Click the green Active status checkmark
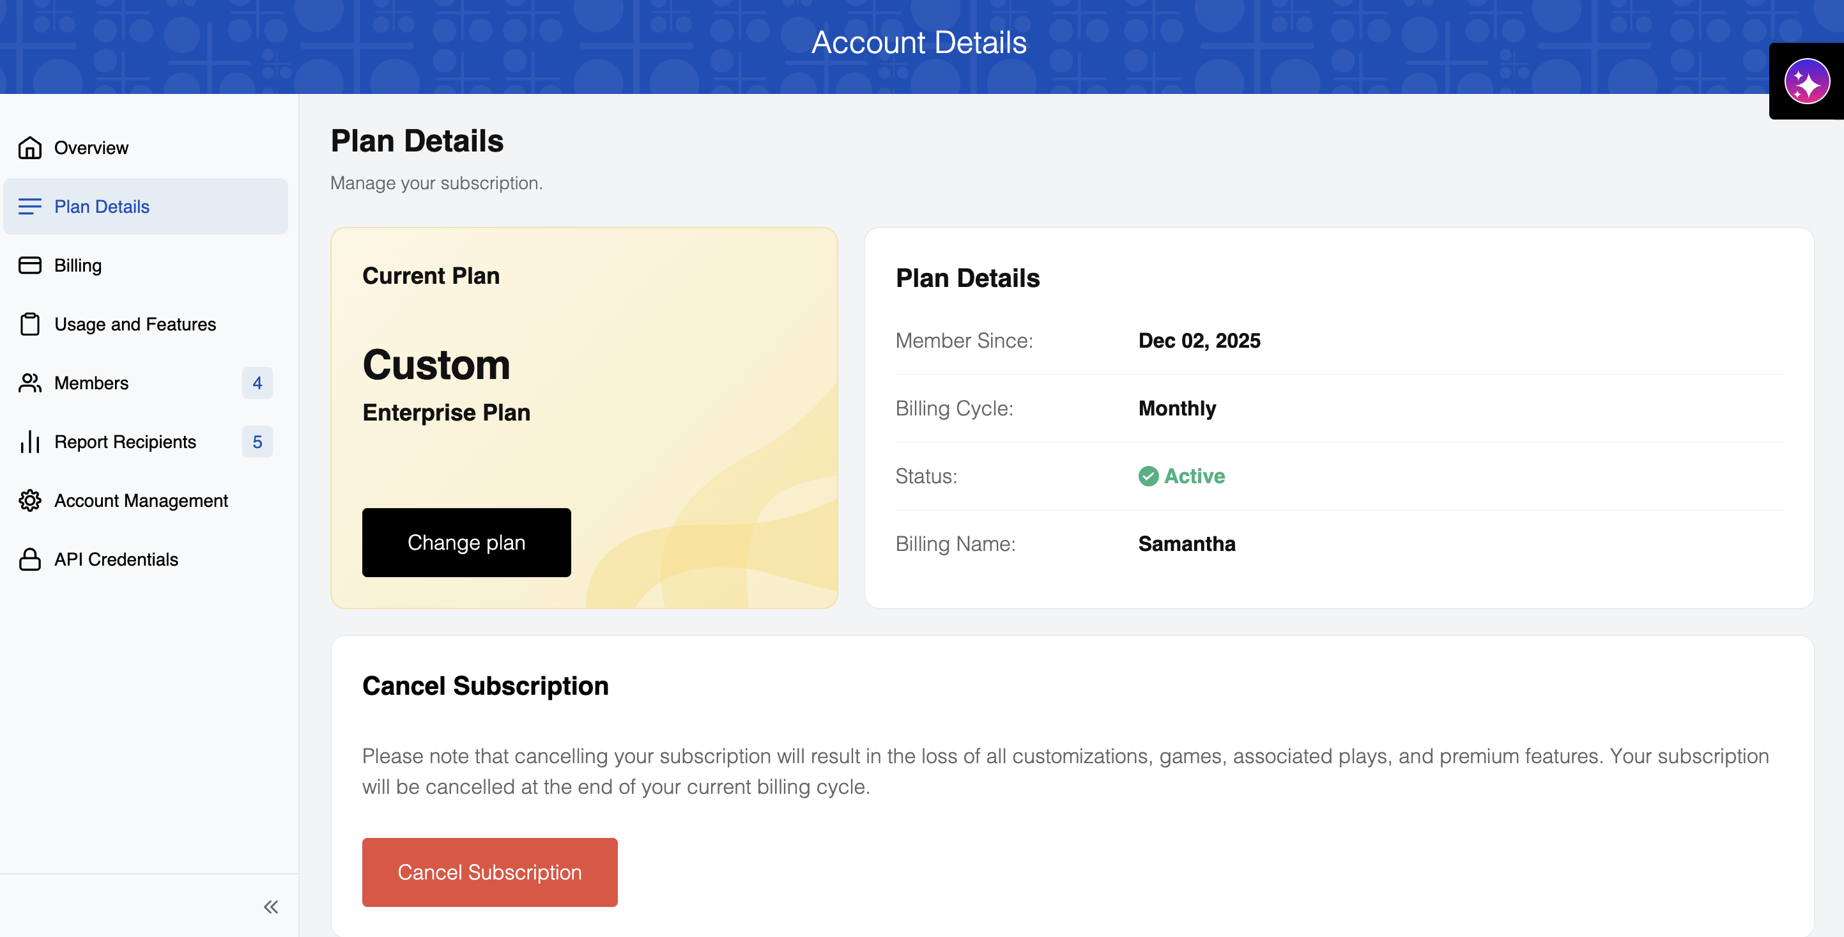 (1148, 476)
